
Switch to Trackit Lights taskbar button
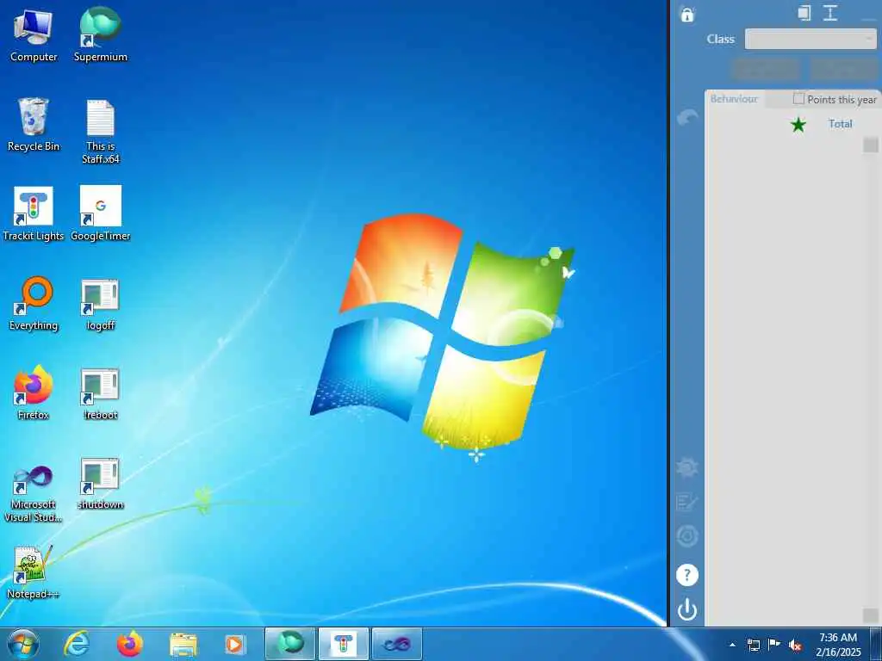pos(343,644)
